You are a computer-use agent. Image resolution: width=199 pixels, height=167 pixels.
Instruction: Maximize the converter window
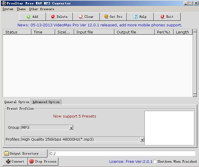click(190, 3)
